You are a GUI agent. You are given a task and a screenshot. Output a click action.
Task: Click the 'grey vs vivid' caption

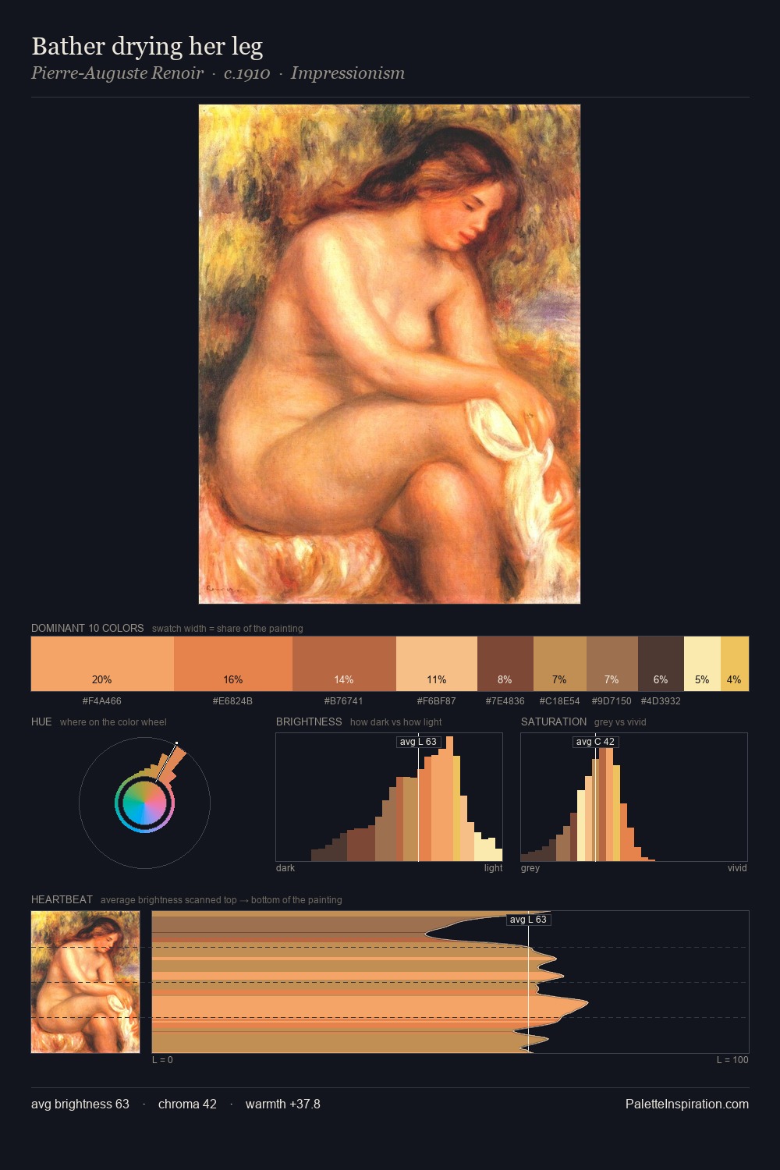pos(620,722)
